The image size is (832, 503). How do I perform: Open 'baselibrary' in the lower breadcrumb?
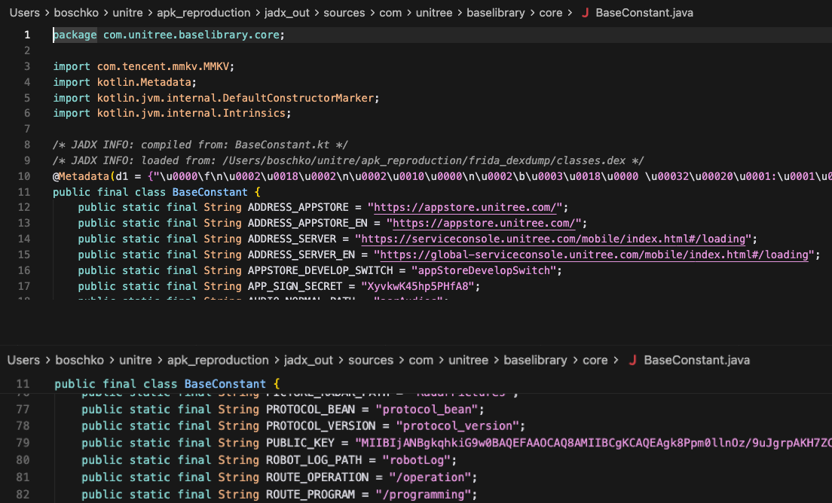pyautogui.click(x=535, y=361)
